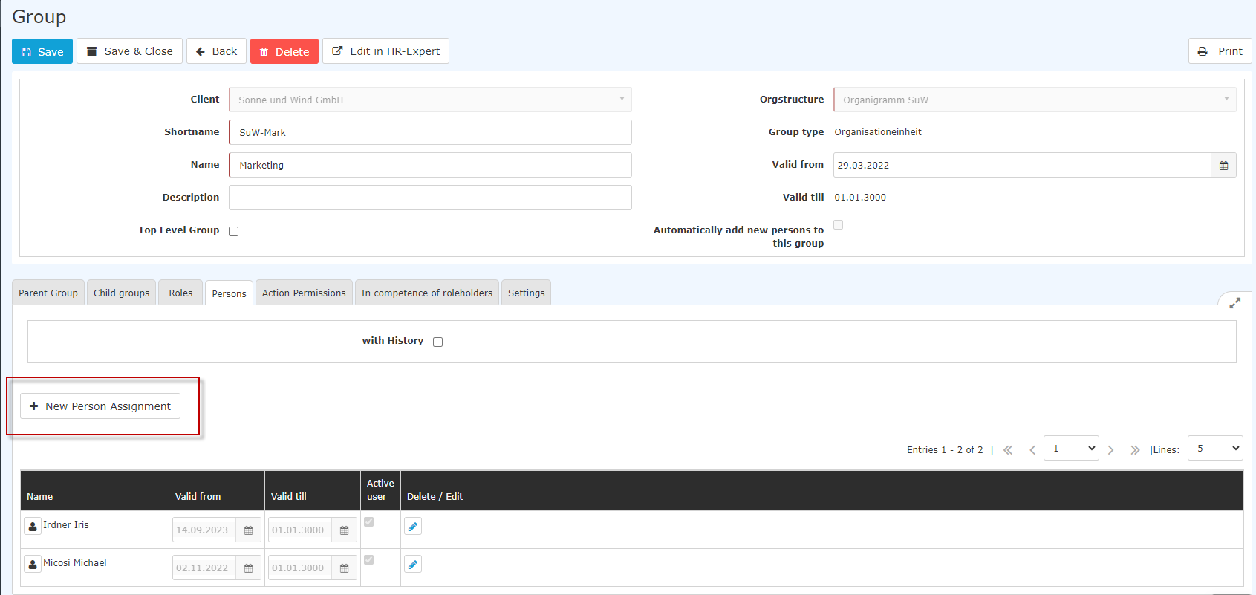Click the group Valid from date field
The height and width of the screenshot is (595, 1256).
click(x=1022, y=165)
